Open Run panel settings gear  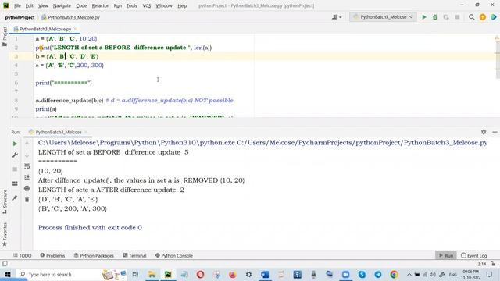pos(484,132)
